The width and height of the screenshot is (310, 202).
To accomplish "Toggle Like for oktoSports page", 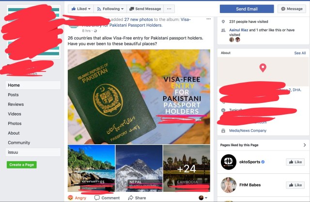I will (295, 162).
